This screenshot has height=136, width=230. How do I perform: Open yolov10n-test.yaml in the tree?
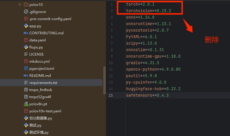click(x=45, y=111)
